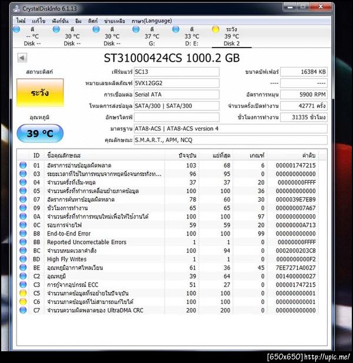Click the yellow warning dot for attribute C6
This screenshot has height=363, width=353.
point(23,302)
